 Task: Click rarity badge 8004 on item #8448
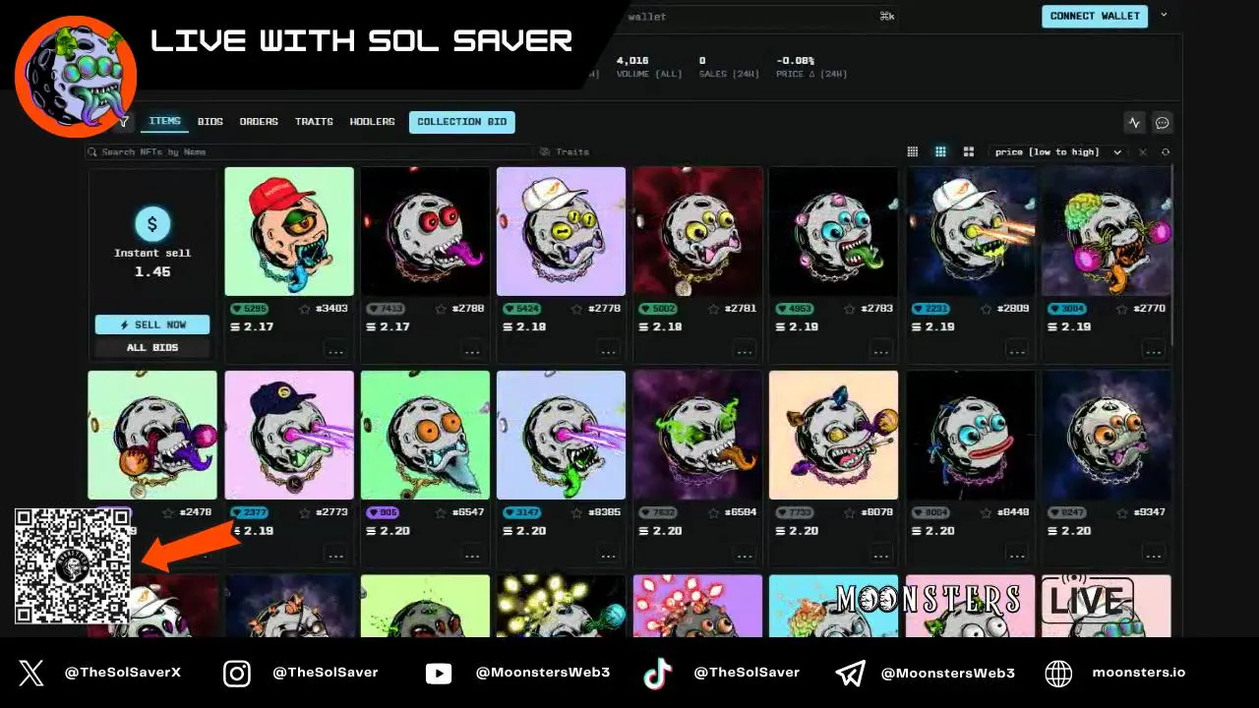click(929, 512)
